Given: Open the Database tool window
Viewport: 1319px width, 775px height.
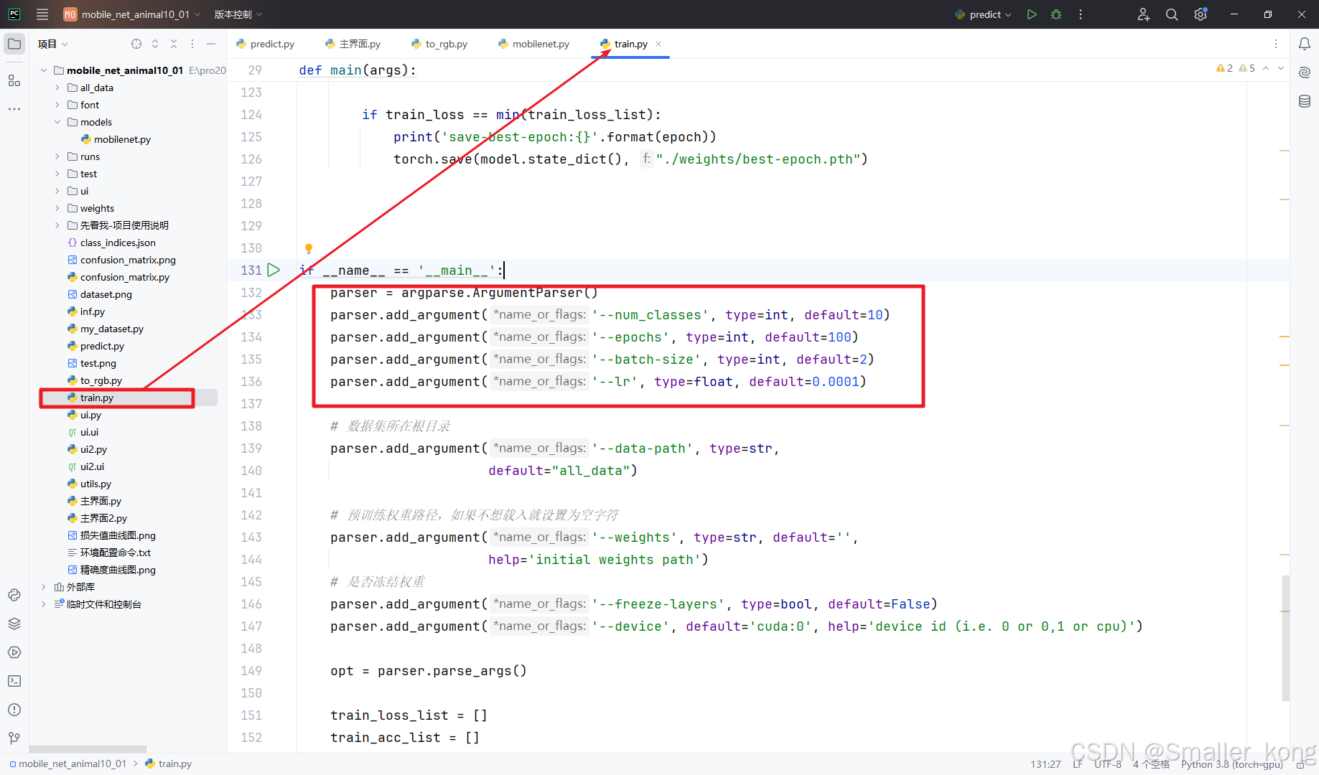Looking at the screenshot, I should (x=1305, y=101).
